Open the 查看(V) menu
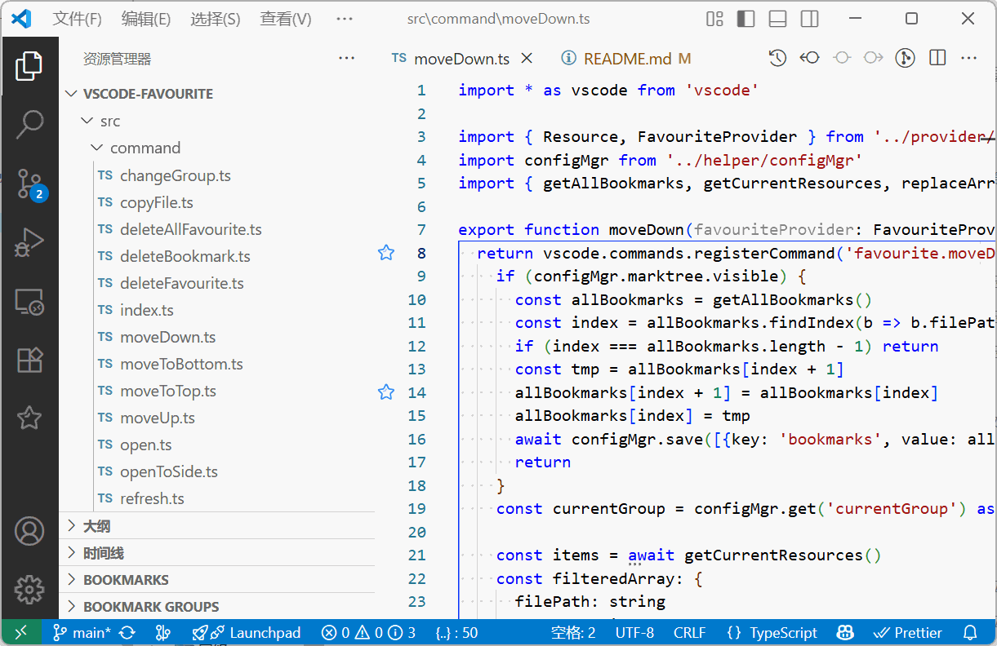 [286, 19]
